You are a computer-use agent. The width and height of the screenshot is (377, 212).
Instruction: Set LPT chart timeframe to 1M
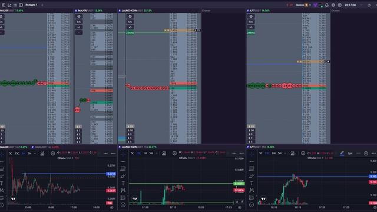coord(274,153)
